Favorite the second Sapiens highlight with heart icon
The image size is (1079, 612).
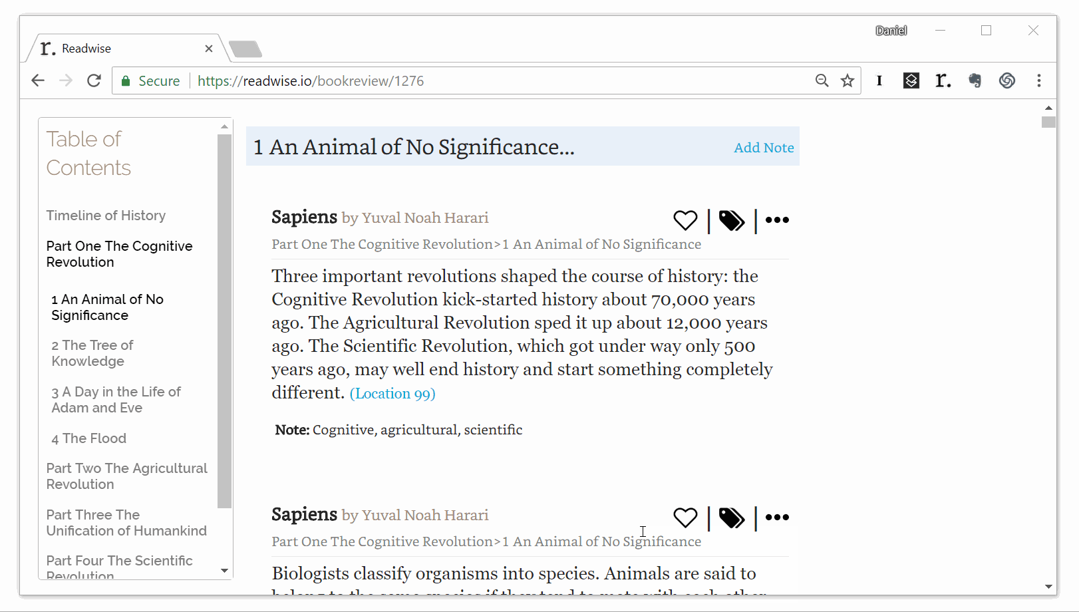click(x=685, y=518)
